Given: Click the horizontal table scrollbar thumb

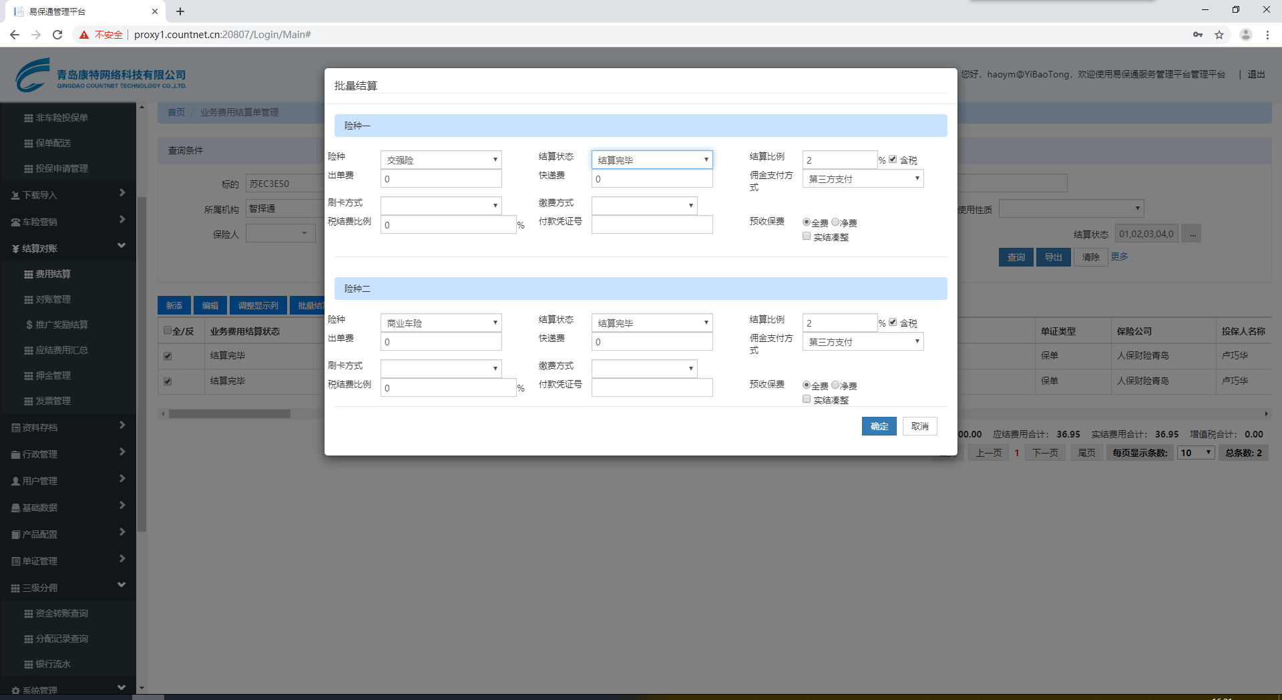Looking at the screenshot, I should [230, 414].
